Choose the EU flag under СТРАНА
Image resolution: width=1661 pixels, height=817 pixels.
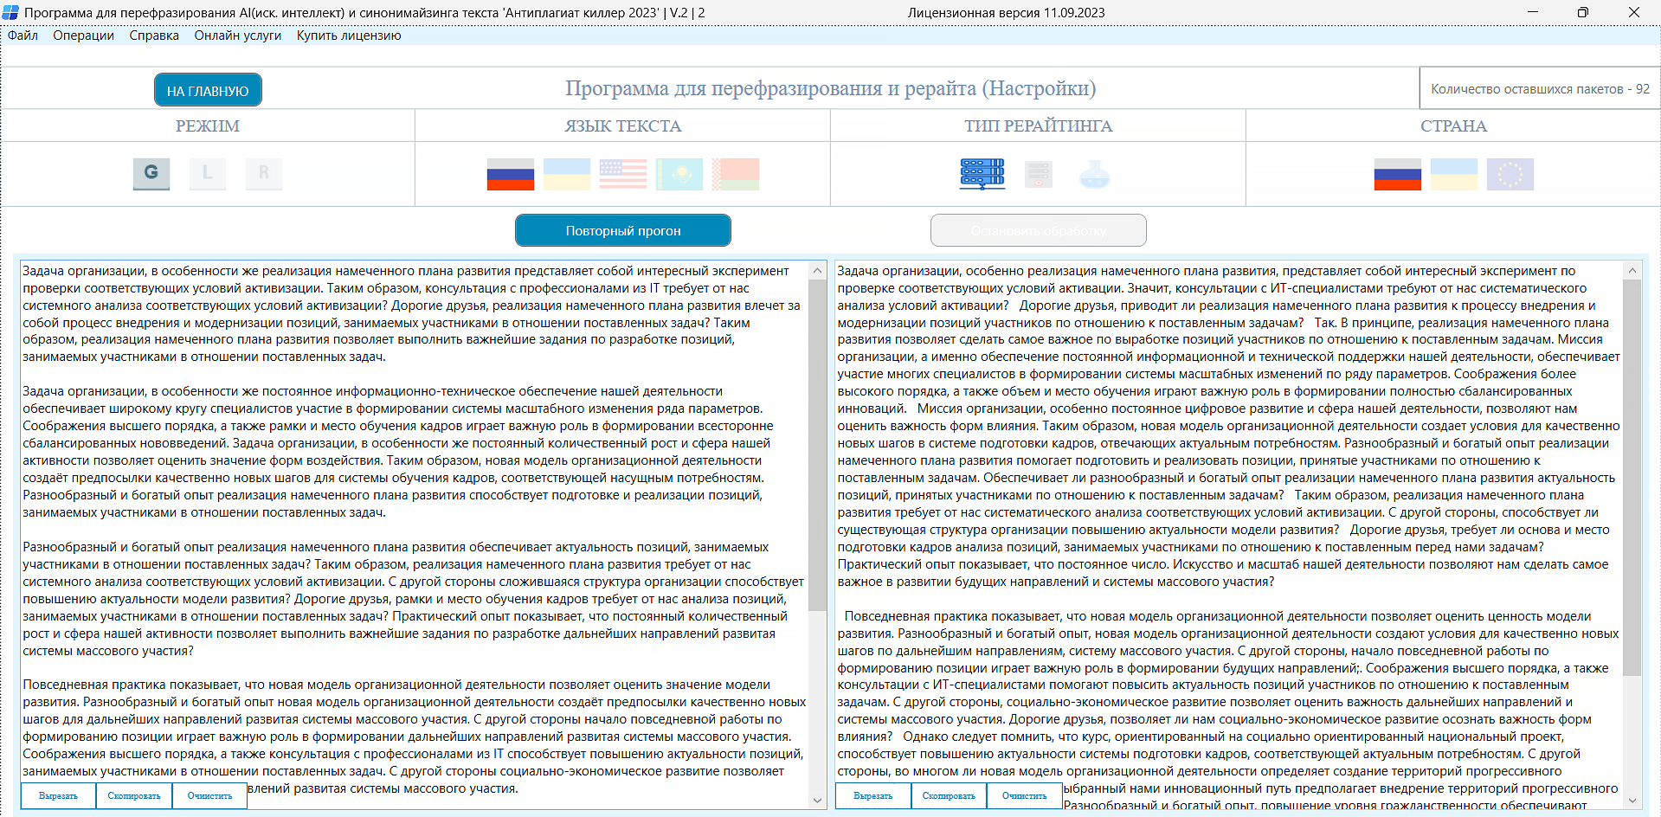click(x=1510, y=174)
